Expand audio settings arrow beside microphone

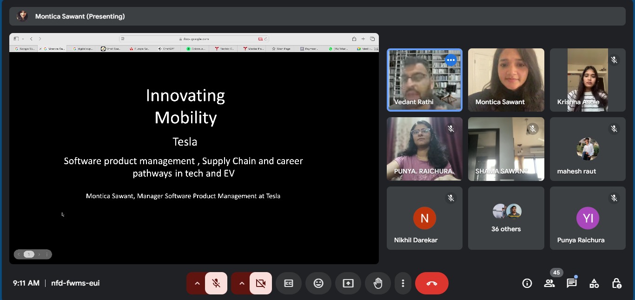coord(197,283)
